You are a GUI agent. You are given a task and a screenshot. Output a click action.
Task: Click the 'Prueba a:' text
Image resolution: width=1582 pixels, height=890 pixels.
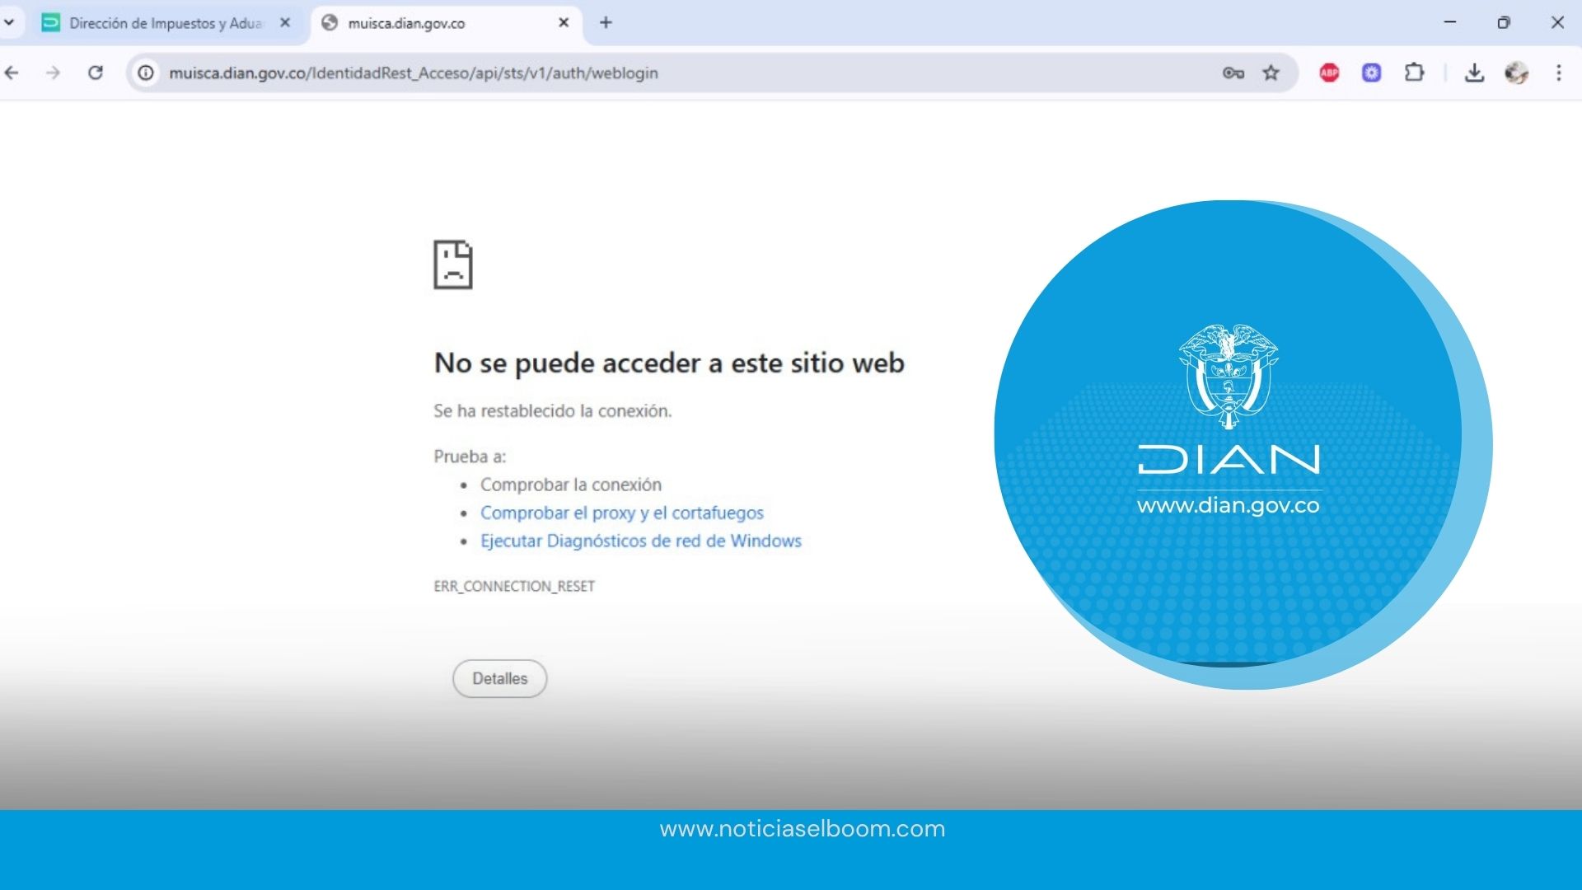[x=470, y=456]
